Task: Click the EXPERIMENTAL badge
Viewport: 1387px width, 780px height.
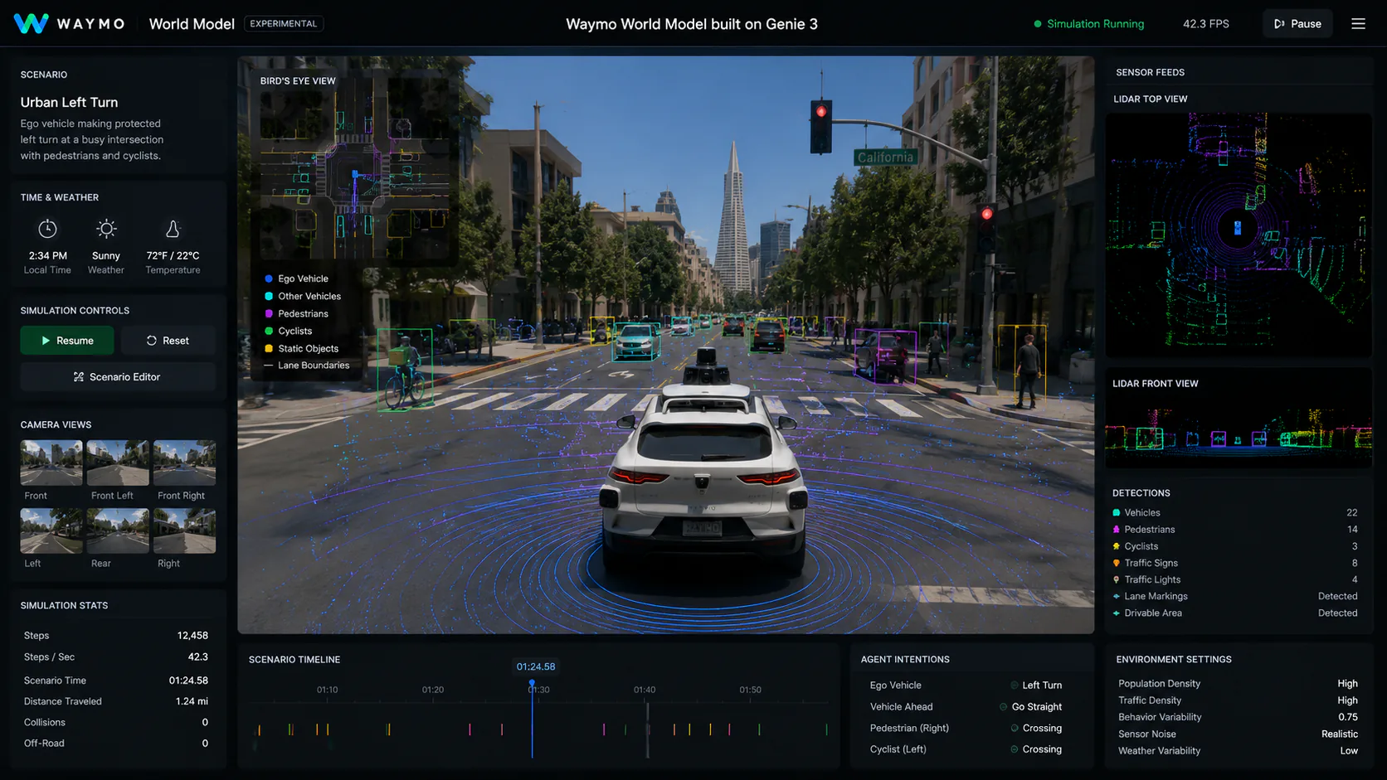Action: [284, 23]
